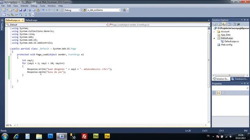Click the TR language indicator in the tray
The height and width of the screenshot is (140, 250).
208,136
